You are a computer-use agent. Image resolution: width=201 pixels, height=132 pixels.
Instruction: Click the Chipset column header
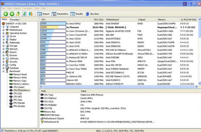point(146,20)
